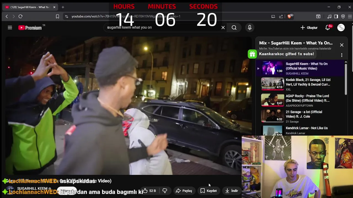Image resolution: width=353 pixels, height=198 pixels.
Task: Open the SUGARHILL KEEM channel name below video
Action: coord(32,189)
